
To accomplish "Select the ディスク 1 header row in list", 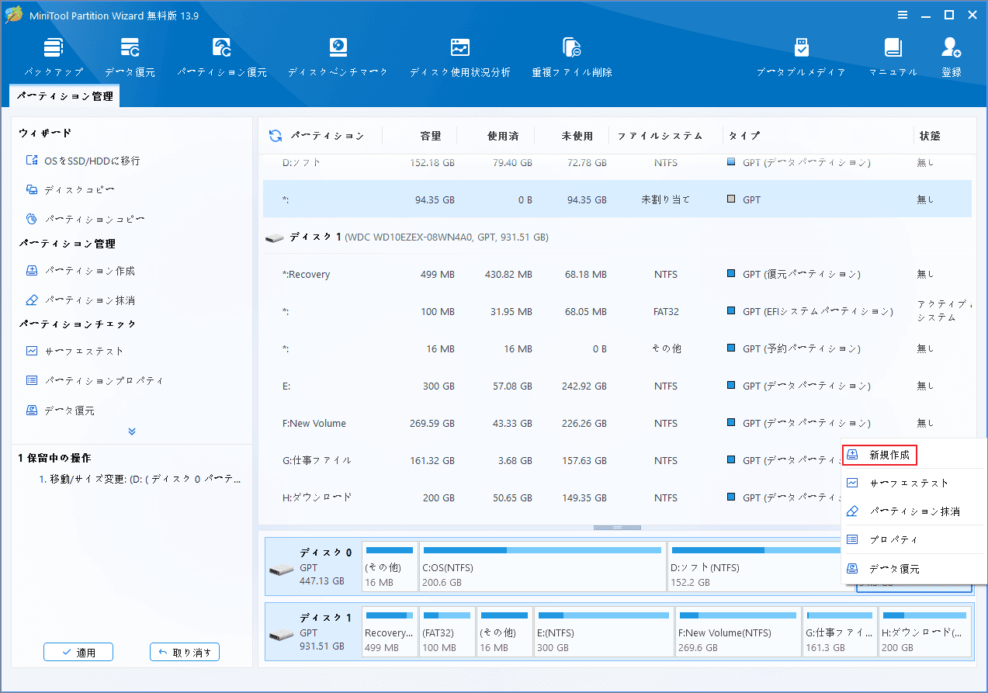I will (x=617, y=237).
